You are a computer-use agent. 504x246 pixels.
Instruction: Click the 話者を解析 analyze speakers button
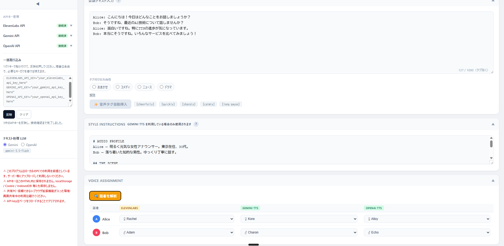[x=105, y=196]
